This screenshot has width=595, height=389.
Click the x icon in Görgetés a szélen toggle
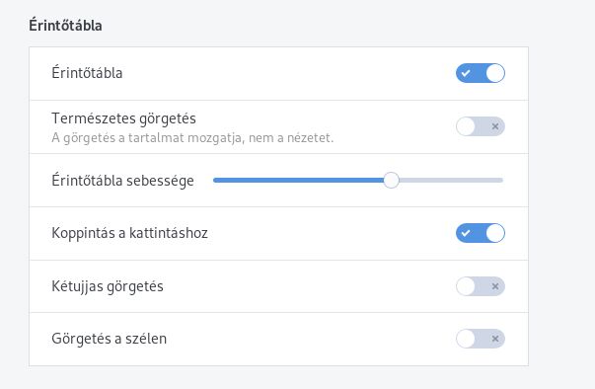[494, 339]
